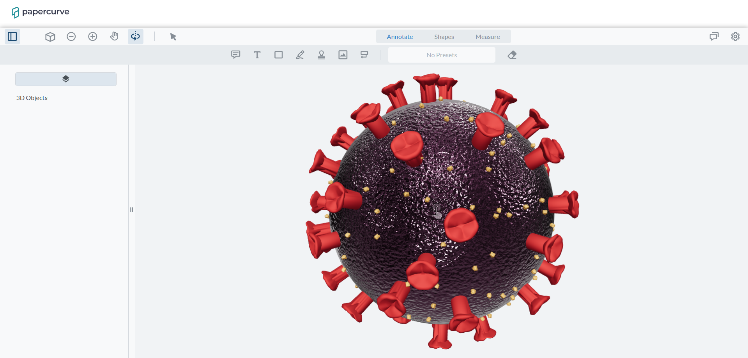The height and width of the screenshot is (358, 748).
Task: Open the No Presets dropdown
Action: click(441, 54)
